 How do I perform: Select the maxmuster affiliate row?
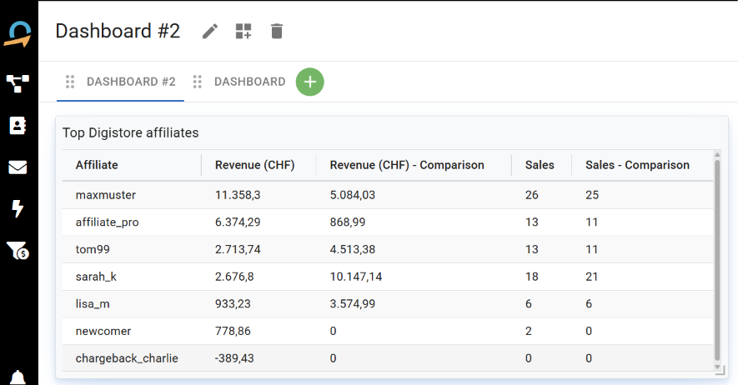click(388, 195)
